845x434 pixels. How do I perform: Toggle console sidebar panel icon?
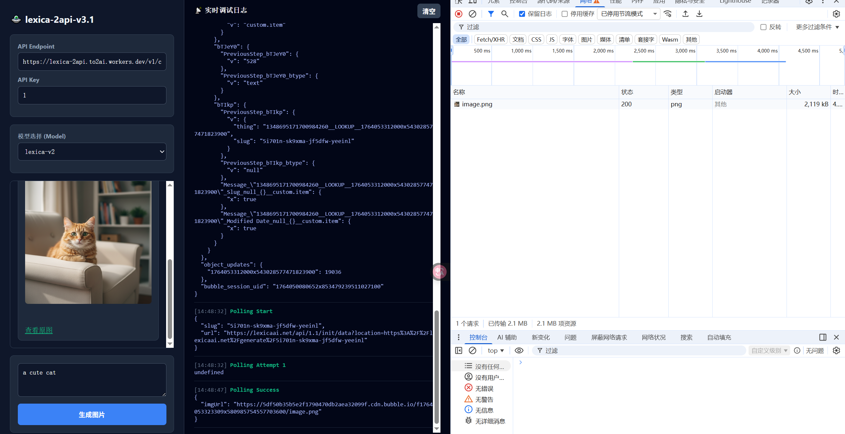459,350
